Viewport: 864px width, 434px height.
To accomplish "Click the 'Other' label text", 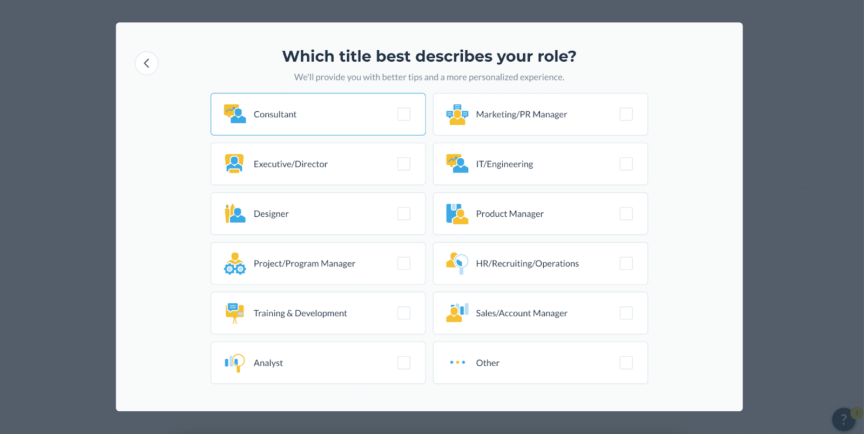I will (488, 363).
